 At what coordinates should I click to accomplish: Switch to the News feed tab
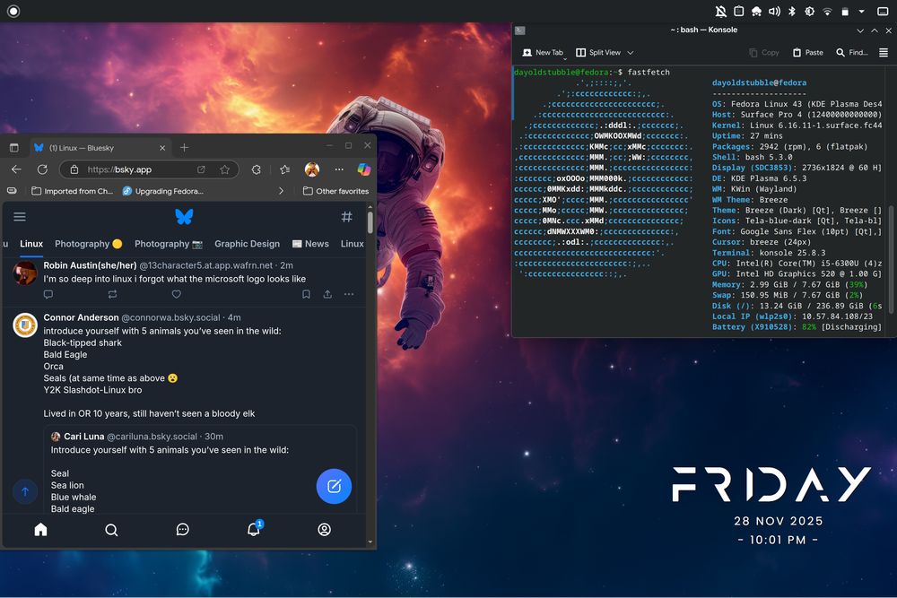310,244
